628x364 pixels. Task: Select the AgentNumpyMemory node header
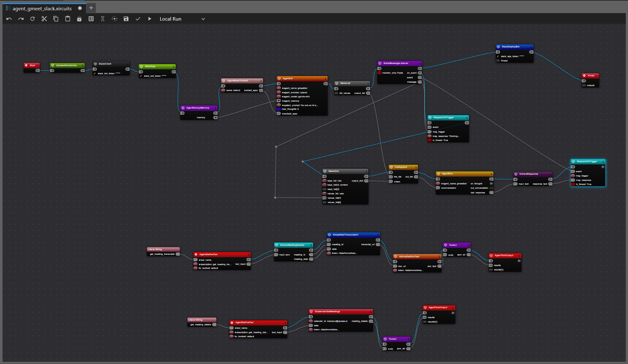(x=199, y=108)
